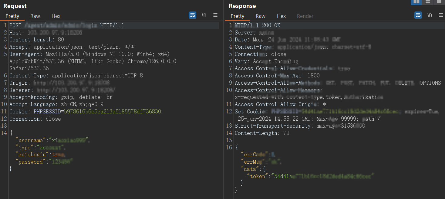The image size is (445, 199).
Task: Open the Response panel hamburger options menu
Action: click(441, 15)
